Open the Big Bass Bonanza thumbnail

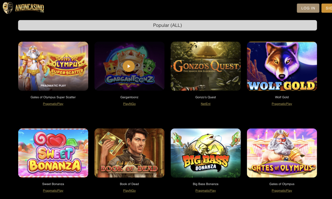(206, 153)
